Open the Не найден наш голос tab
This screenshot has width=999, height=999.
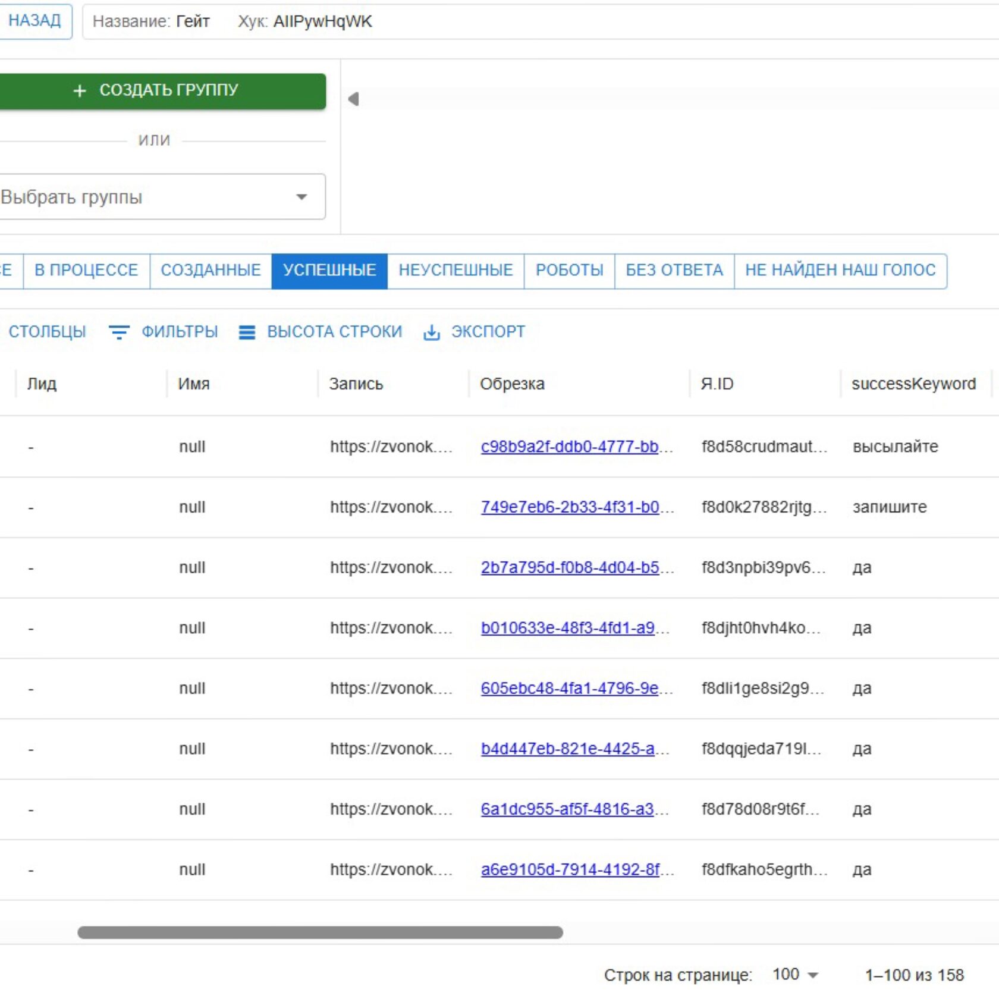pos(840,271)
